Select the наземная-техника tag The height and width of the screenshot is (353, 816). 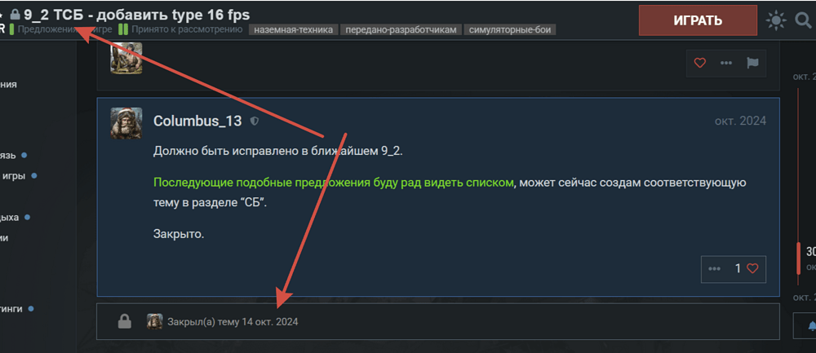click(293, 30)
